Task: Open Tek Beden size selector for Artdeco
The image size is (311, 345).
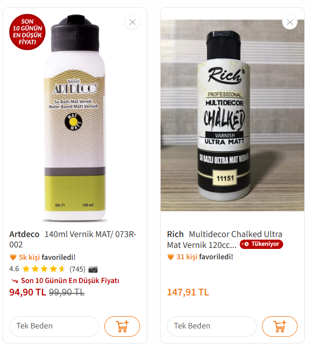Action: [54, 326]
